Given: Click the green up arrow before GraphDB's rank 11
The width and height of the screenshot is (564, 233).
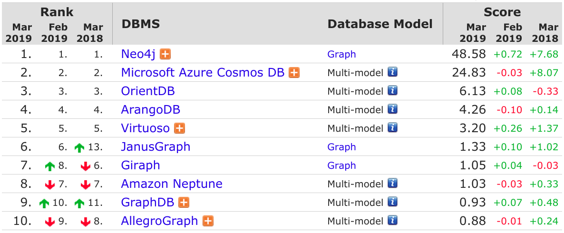Looking at the screenshot, I should coord(79,203).
